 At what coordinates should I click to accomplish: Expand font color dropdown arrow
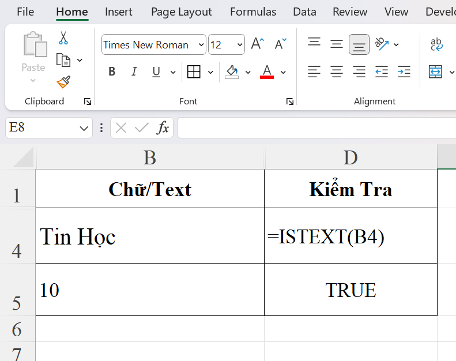(x=283, y=72)
